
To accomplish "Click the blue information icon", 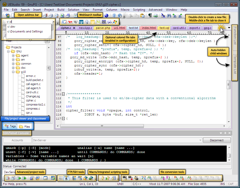I will click(114, 15).
